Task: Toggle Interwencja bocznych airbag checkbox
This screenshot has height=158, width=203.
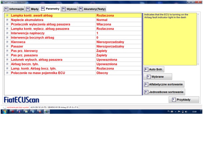Action: tap(7, 38)
